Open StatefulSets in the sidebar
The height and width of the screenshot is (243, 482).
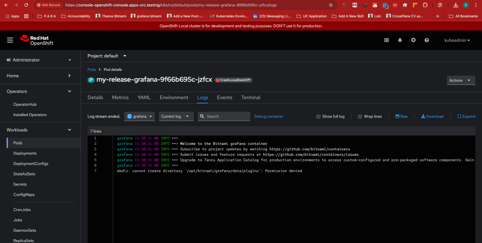coord(25,174)
